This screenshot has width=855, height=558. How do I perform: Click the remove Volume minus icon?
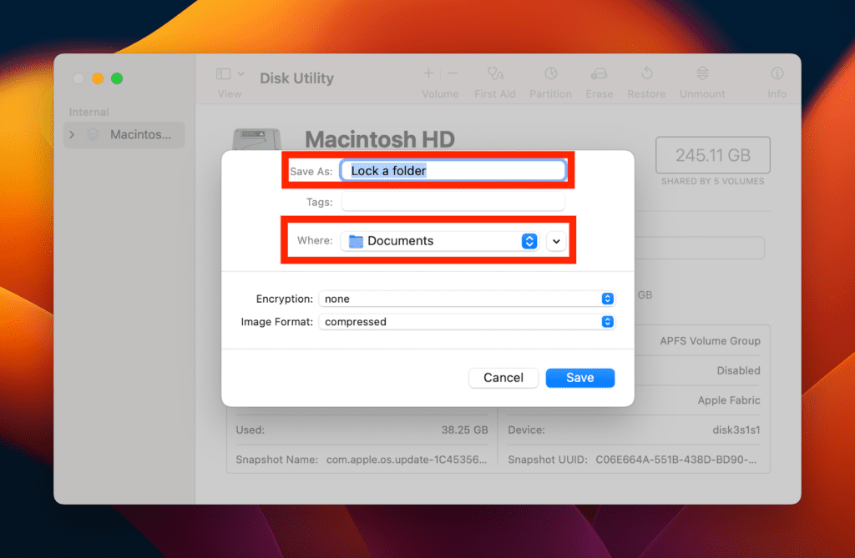[453, 73]
